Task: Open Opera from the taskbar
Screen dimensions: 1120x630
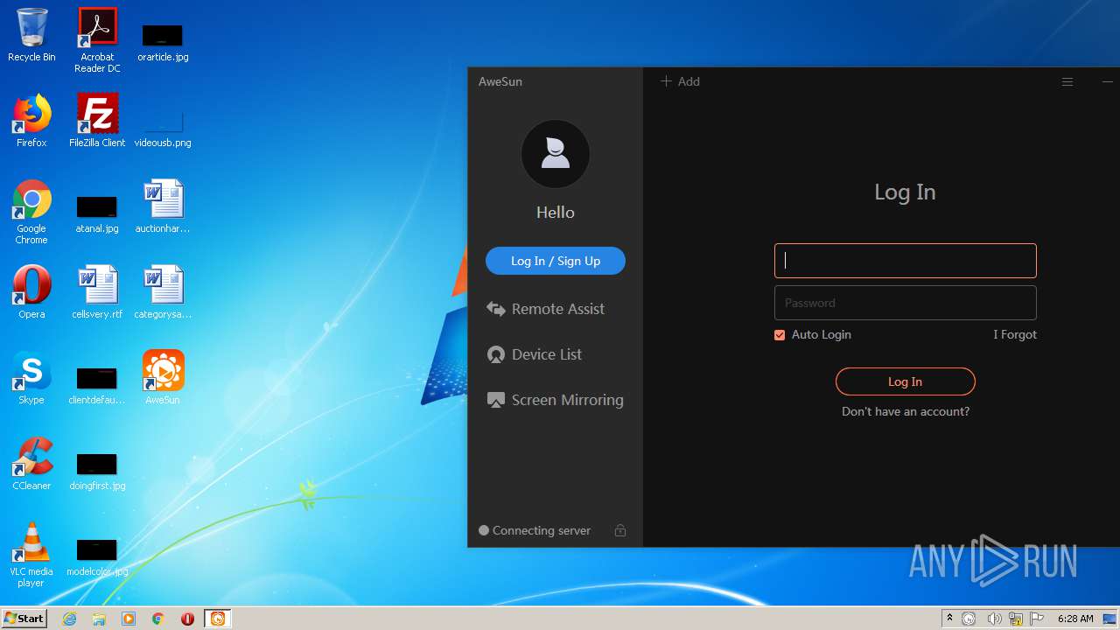Action: [x=187, y=619]
